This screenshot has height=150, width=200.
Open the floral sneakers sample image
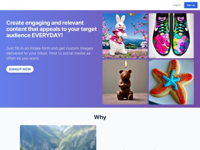tap(171, 36)
